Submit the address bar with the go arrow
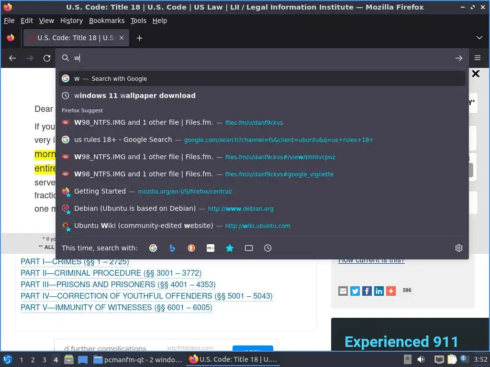Viewport: 490px width, 367px height. pos(458,58)
